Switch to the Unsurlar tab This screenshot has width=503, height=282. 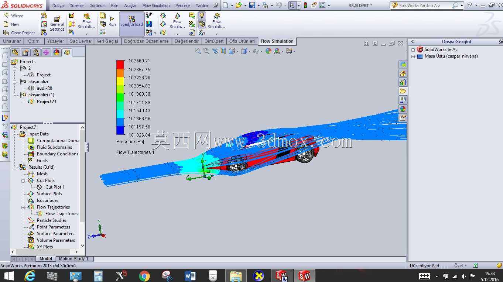pos(12,41)
